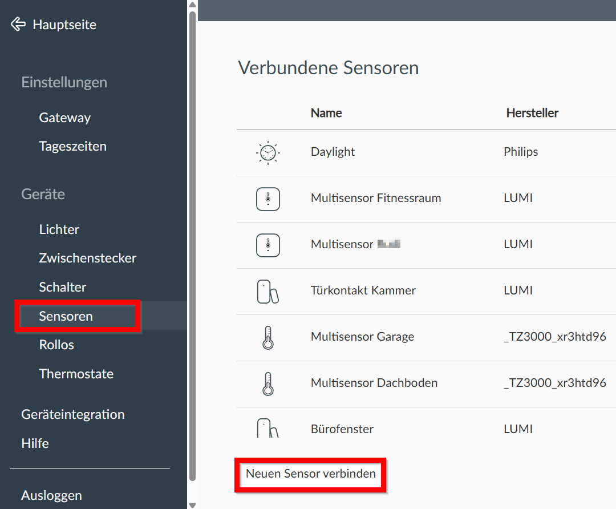Click the Multisensor Garage thermometer icon
The height and width of the screenshot is (509, 616).
[x=268, y=337]
